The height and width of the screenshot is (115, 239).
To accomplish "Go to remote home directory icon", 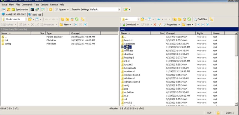I will pyautogui.click(x=184, y=19).
